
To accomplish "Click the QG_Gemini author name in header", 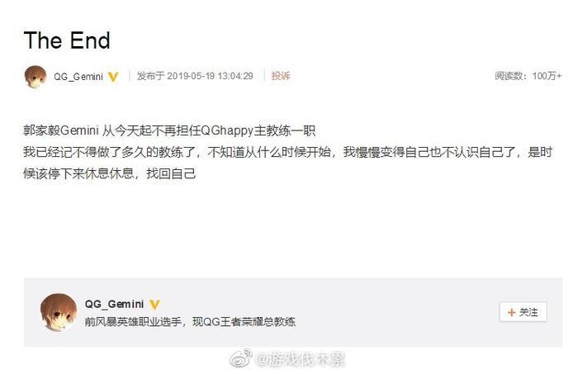I will point(78,77).
